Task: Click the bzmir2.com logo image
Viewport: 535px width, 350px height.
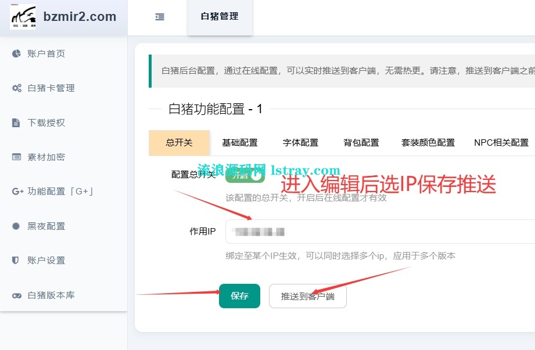Action: (23, 17)
